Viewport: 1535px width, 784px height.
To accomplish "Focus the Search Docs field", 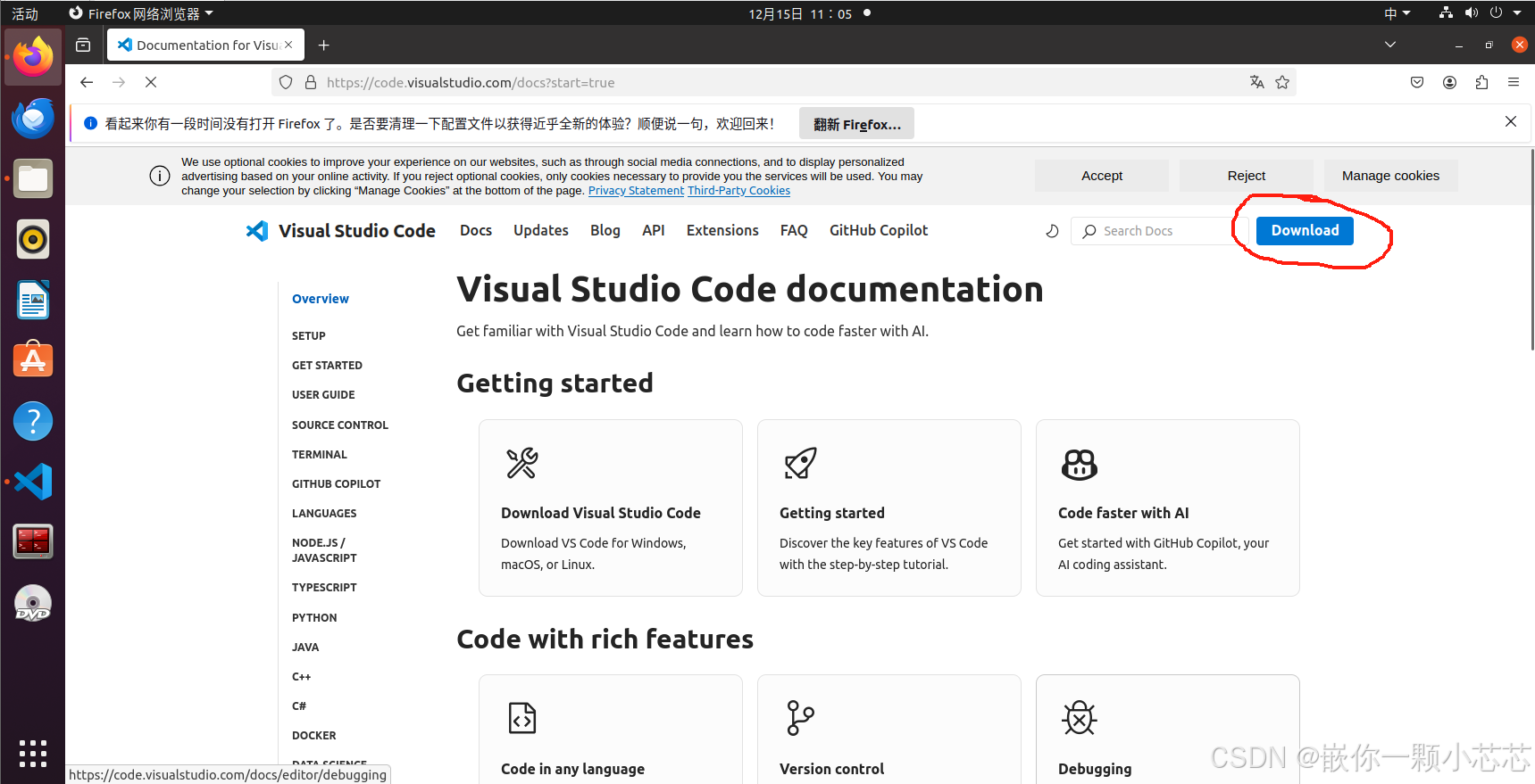I will 1159,231.
